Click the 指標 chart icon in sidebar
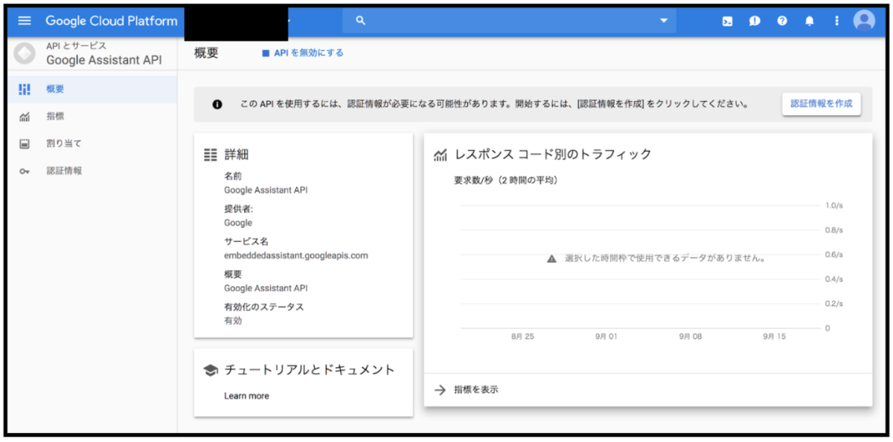893x442 pixels. coord(25,117)
